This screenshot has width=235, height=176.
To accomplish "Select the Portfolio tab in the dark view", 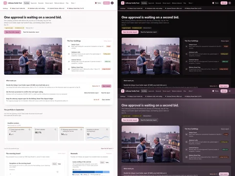I will pos(144,3).
